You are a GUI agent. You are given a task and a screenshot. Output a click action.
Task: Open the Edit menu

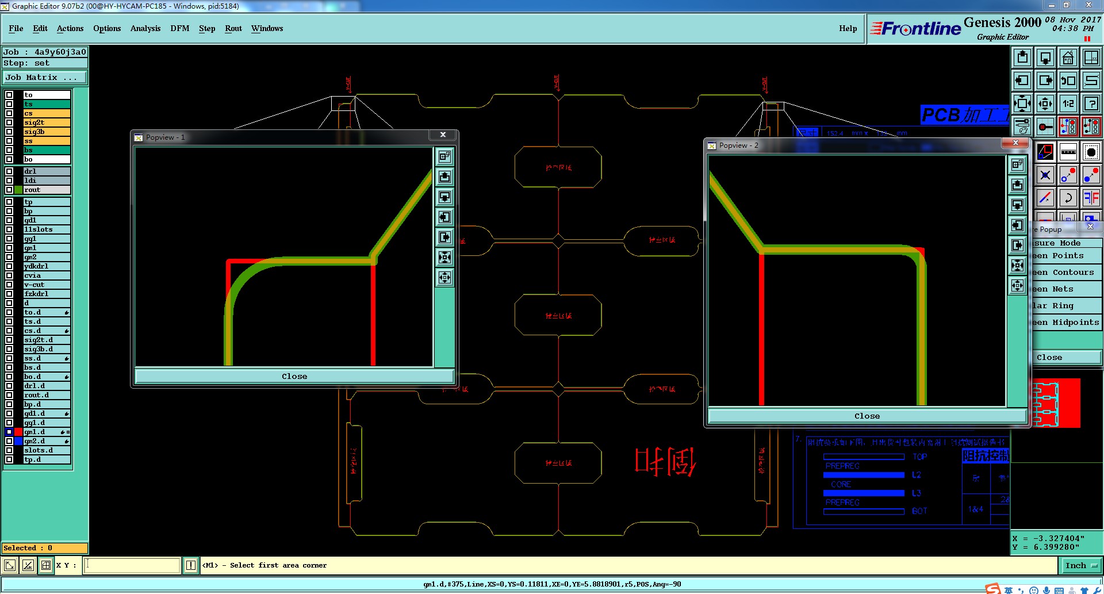[x=40, y=28]
